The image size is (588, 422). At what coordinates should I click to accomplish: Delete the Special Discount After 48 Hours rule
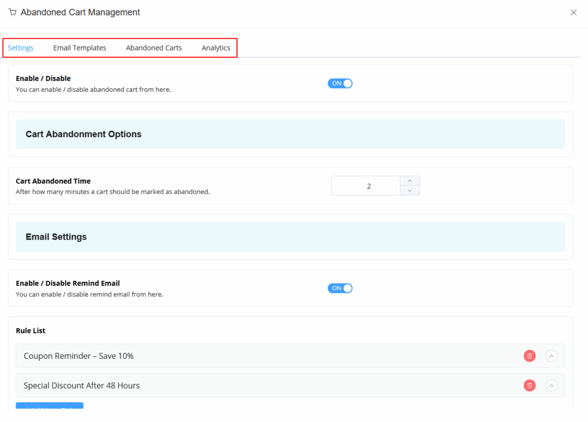click(x=529, y=386)
